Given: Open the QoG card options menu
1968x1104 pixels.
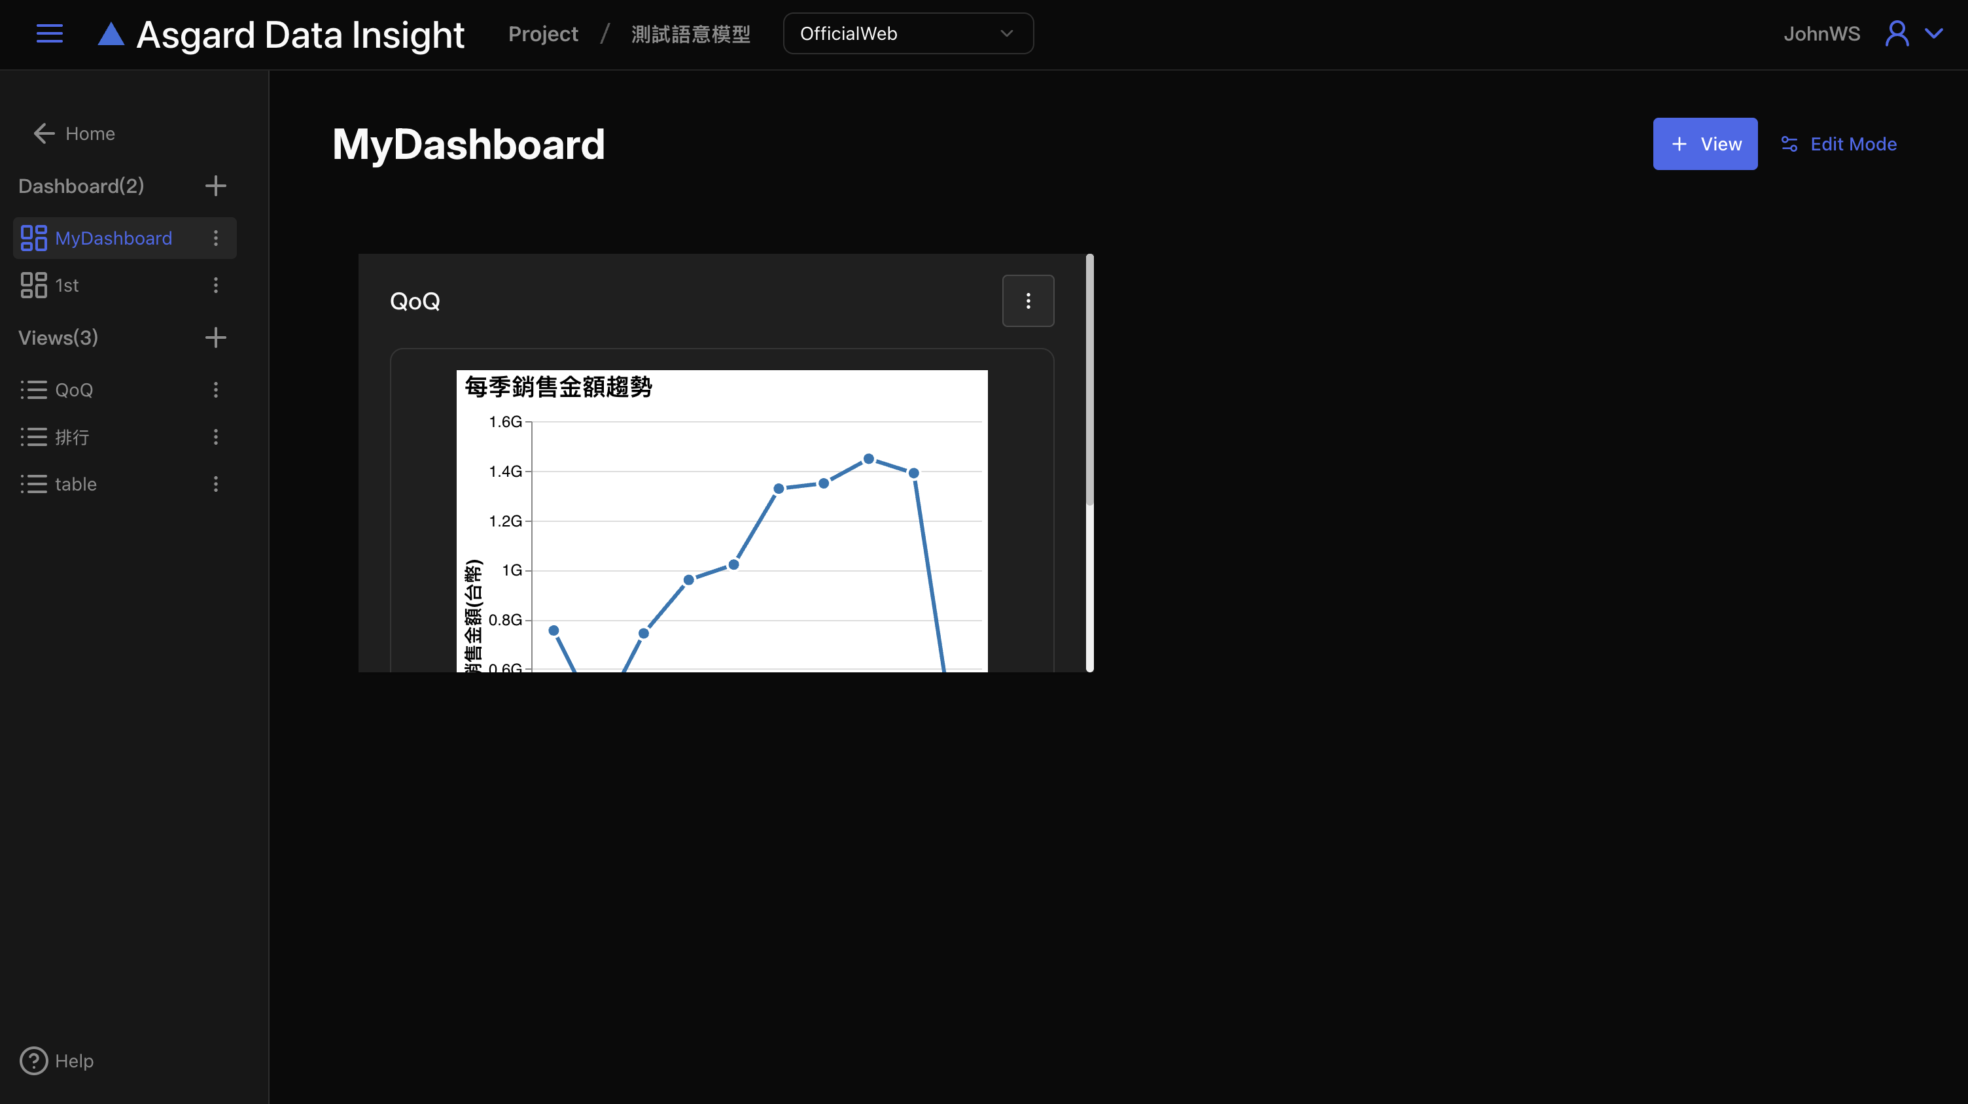Looking at the screenshot, I should pos(1028,301).
